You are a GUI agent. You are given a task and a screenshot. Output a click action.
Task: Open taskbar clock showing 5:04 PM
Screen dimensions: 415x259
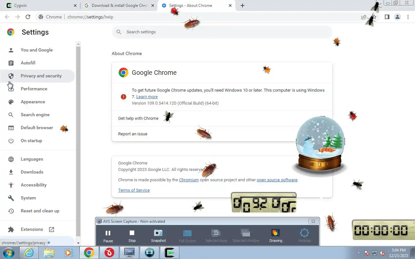[x=398, y=253]
